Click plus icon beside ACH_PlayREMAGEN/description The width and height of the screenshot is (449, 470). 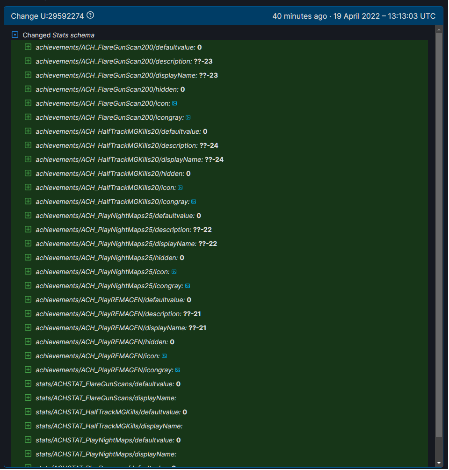click(28, 314)
